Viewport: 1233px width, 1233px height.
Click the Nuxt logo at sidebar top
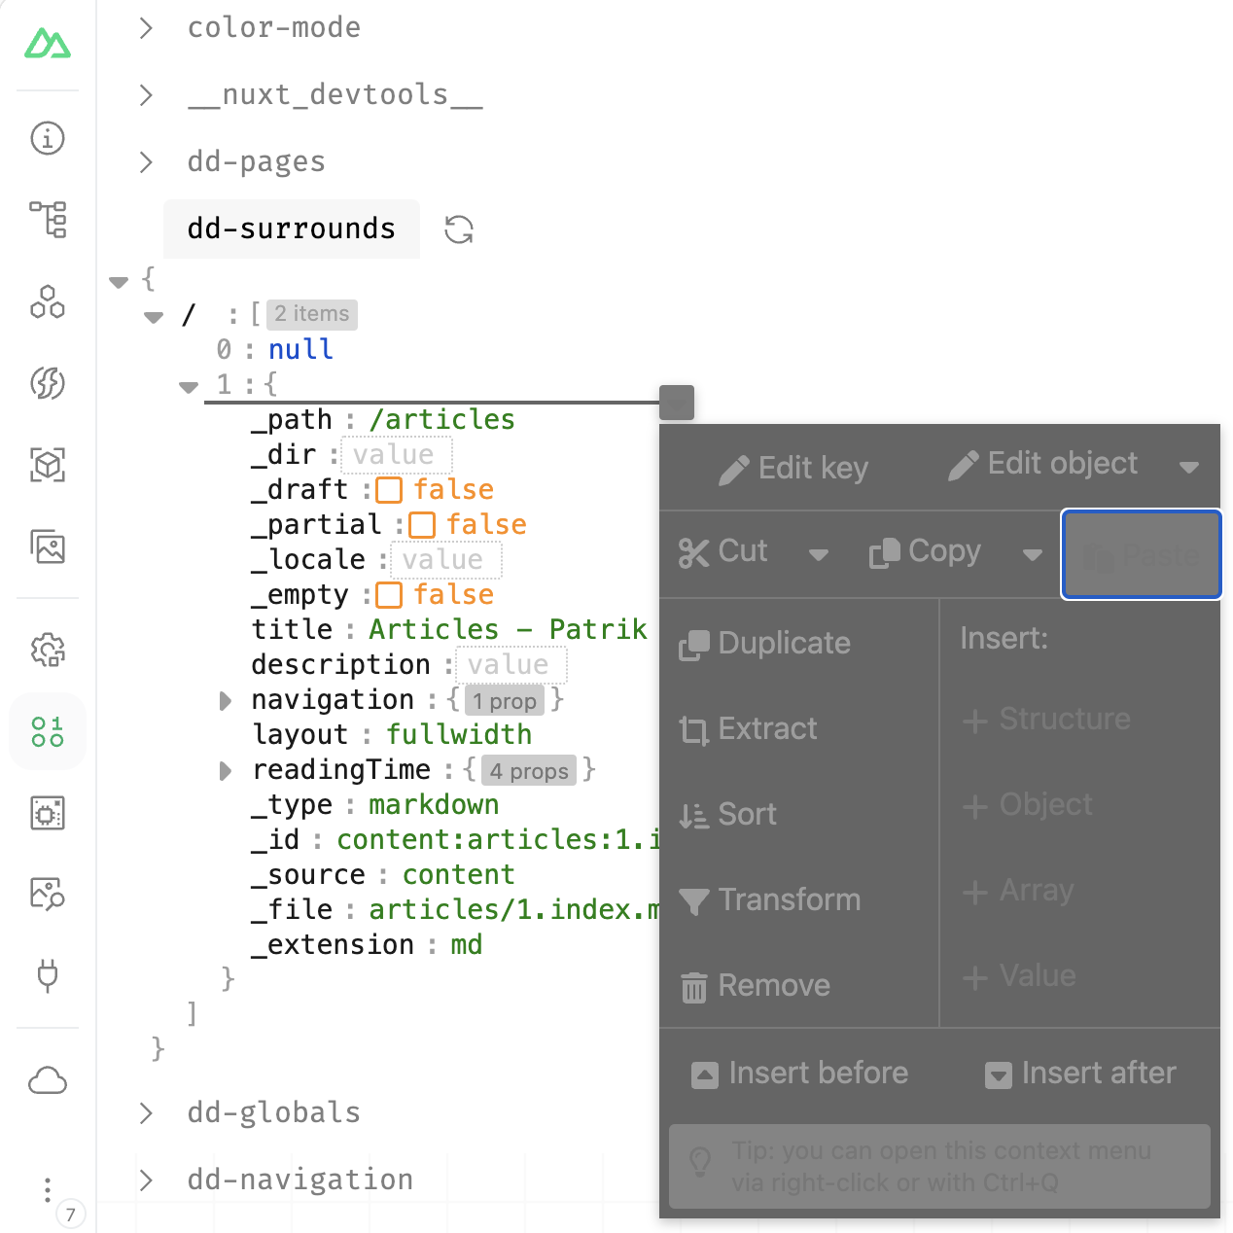pyautogui.click(x=47, y=43)
